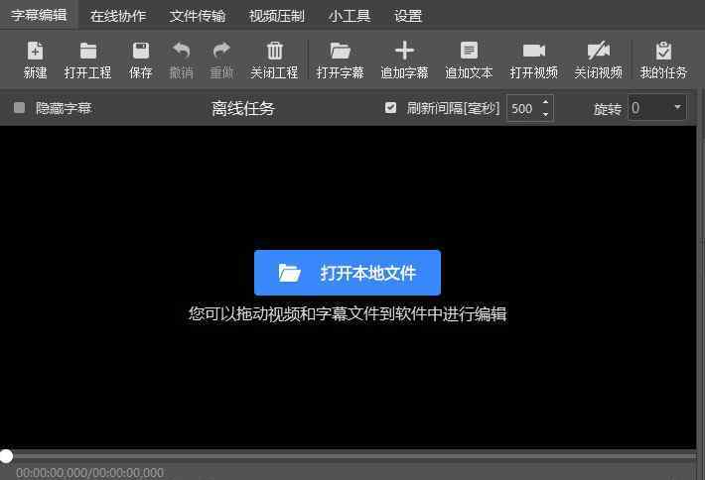Decrease refresh interval with down arrow
The height and width of the screenshot is (480, 705).
pos(545,114)
